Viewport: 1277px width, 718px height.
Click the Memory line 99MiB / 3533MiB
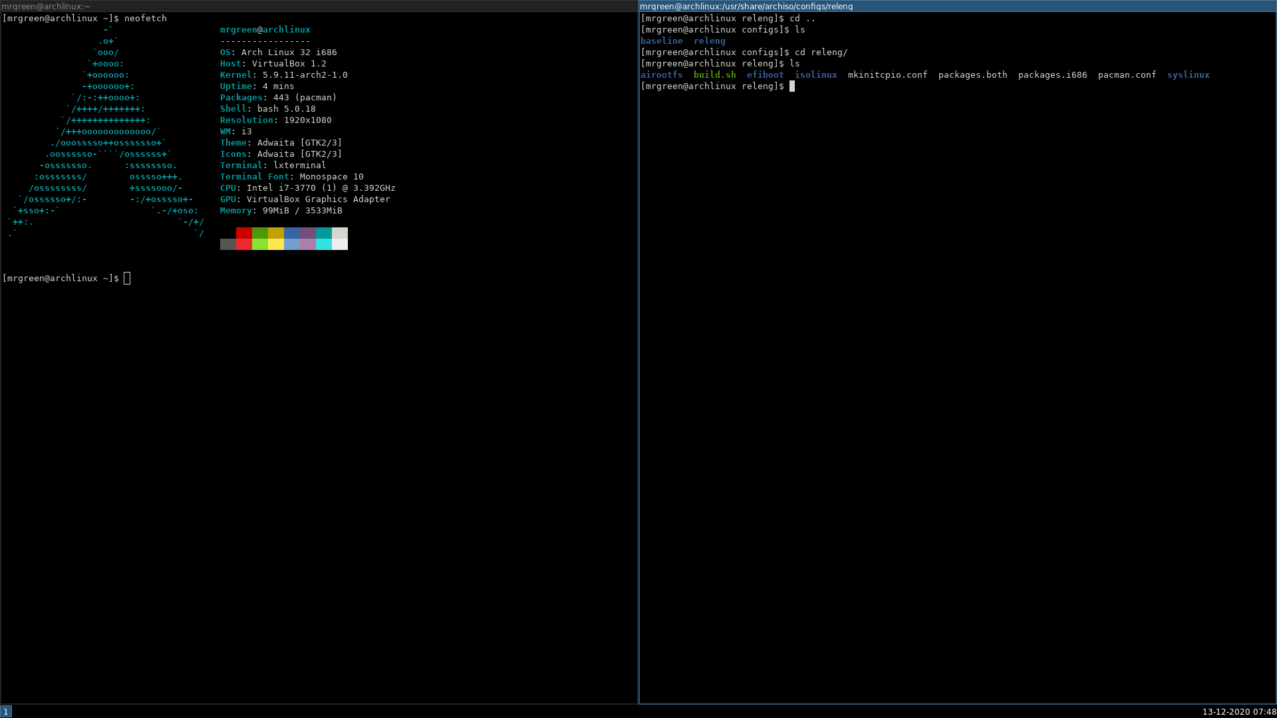[281, 211]
